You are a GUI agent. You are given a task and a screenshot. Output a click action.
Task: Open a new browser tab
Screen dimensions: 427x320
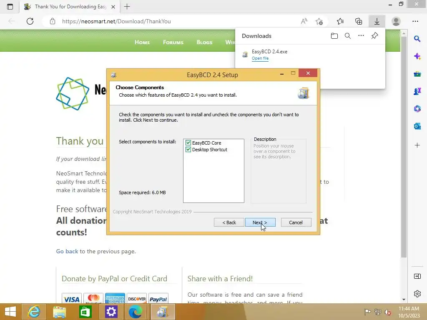click(127, 7)
